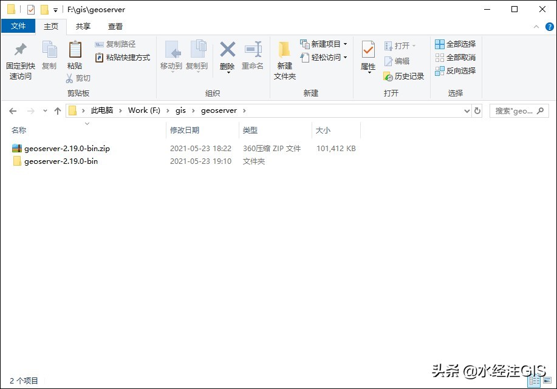This screenshot has width=557, height=389.
Task: Click the Edit (编辑) button
Action: pos(397,61)
